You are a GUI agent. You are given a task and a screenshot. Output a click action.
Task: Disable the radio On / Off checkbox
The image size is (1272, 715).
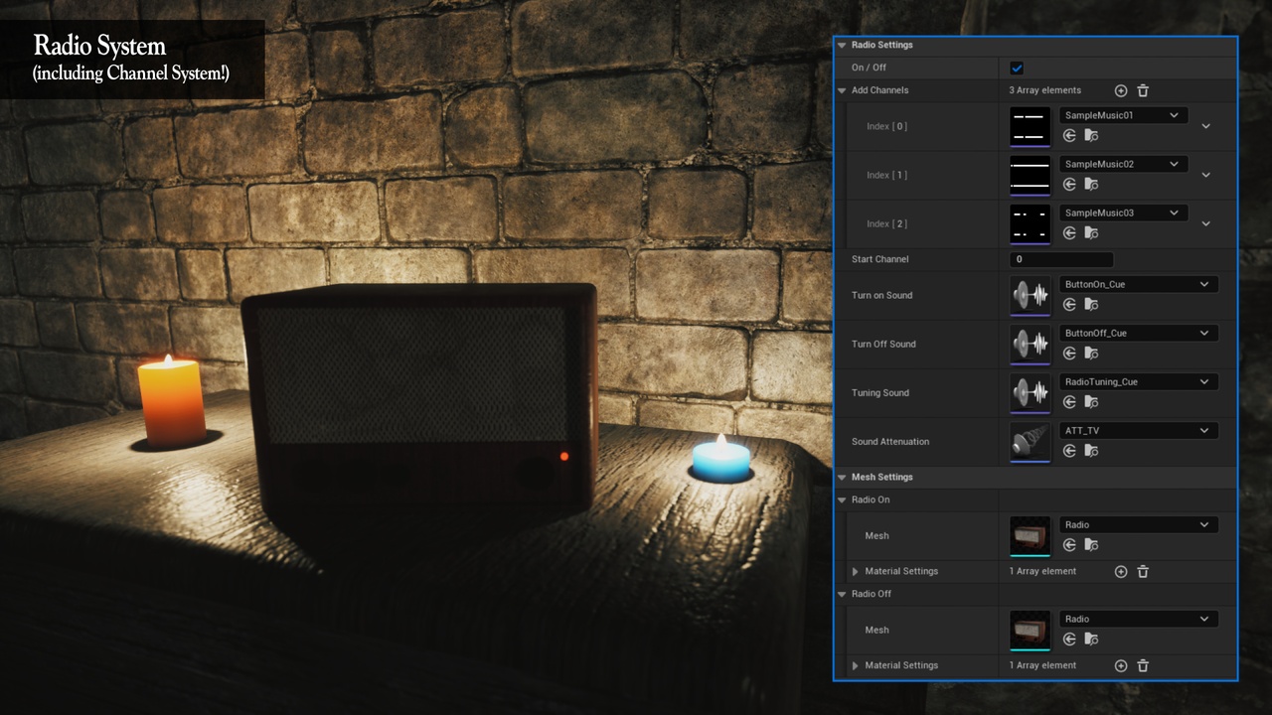pyautogui.click(x=1016, y=68)
